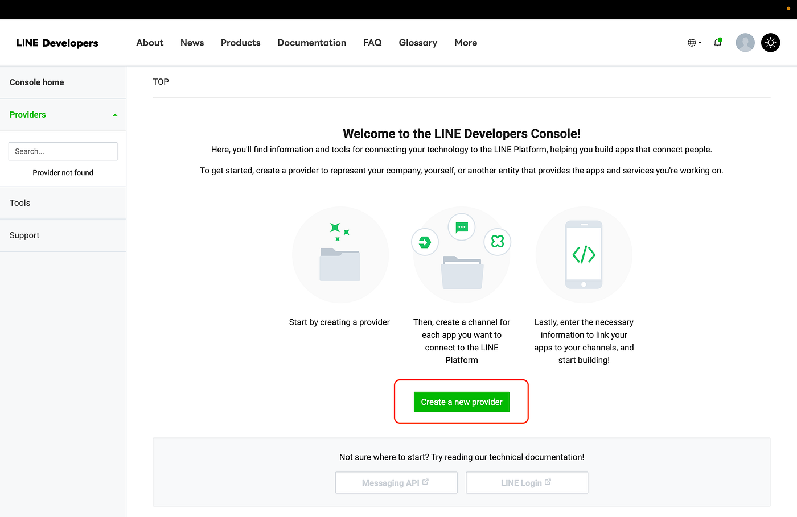
Task: Select Console home in the sidebar
Action: pos(63,82)
